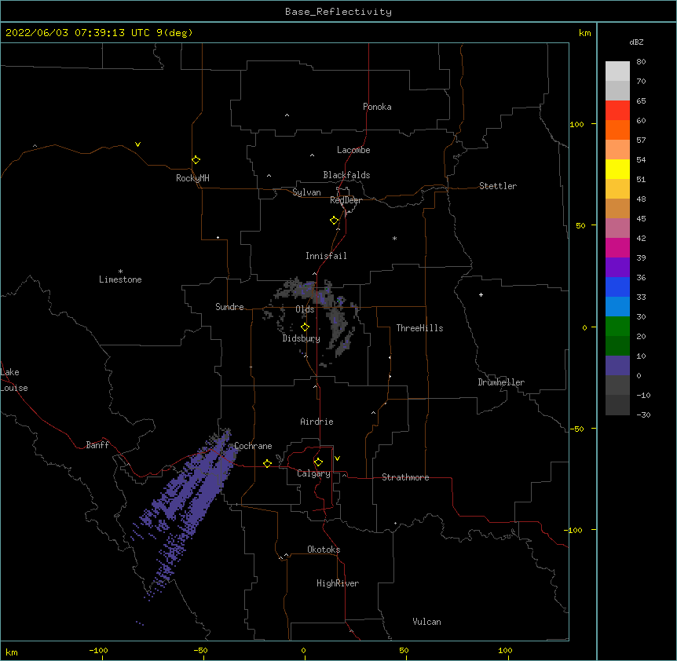Select the Lacombe label

[x=353, y=150]
